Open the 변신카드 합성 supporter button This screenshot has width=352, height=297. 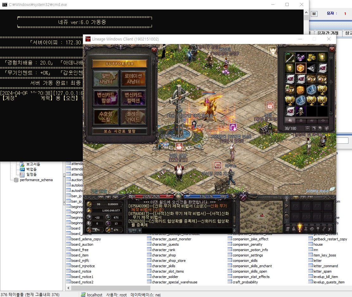pos(105,98)
